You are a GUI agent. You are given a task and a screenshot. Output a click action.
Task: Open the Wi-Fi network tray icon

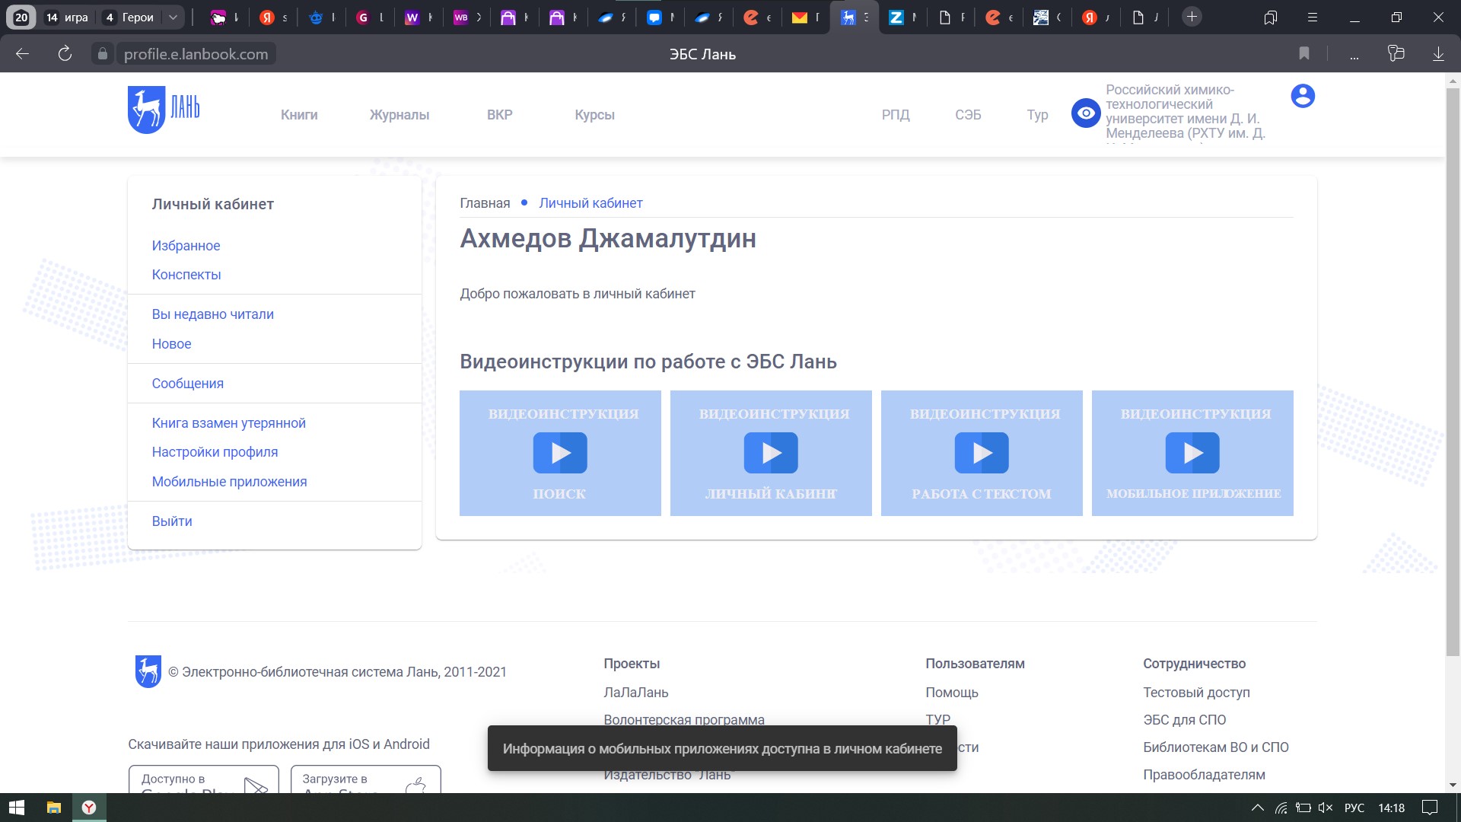click(x=1281, y=808)
